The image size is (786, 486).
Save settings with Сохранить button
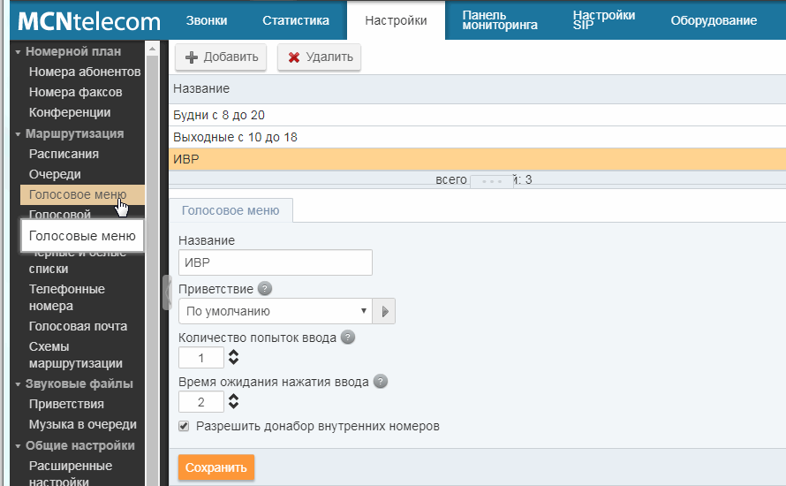tap(215, 467)
